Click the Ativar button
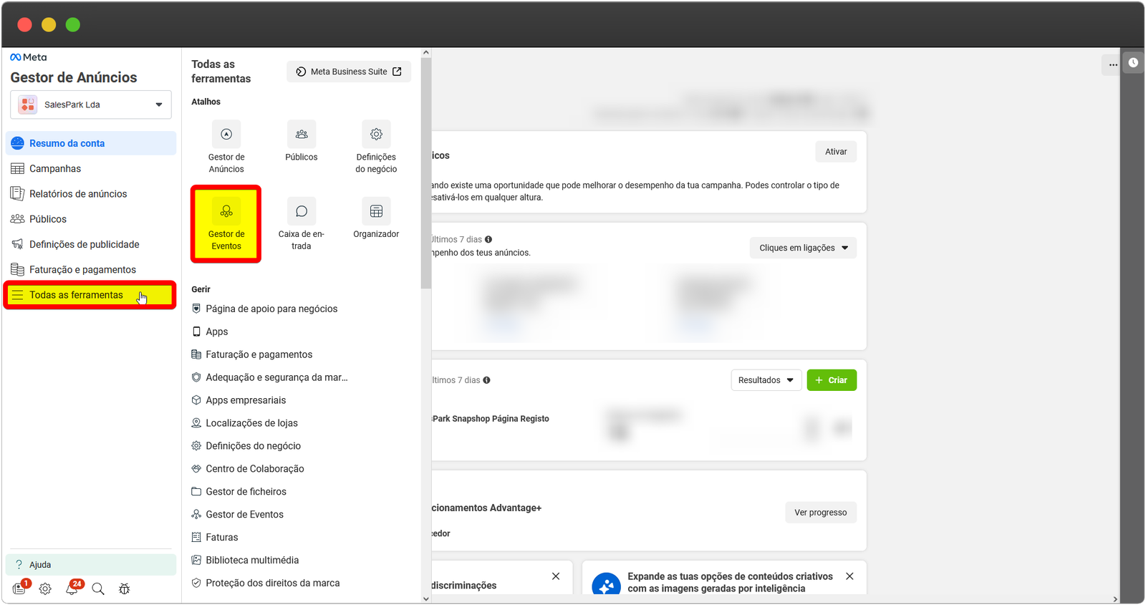 click(835, 152)
